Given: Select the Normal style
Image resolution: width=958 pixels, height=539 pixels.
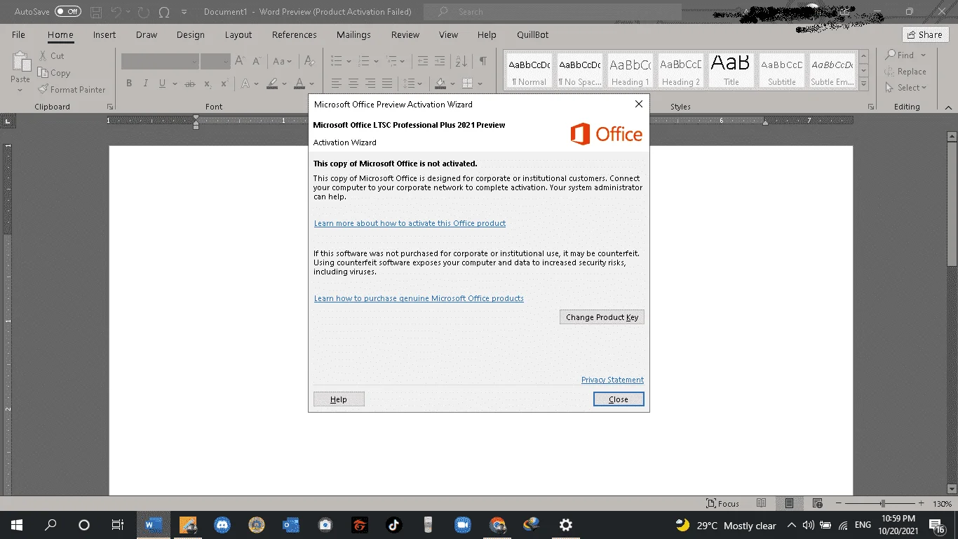Looking at the screenshot, I should (529, 70).
